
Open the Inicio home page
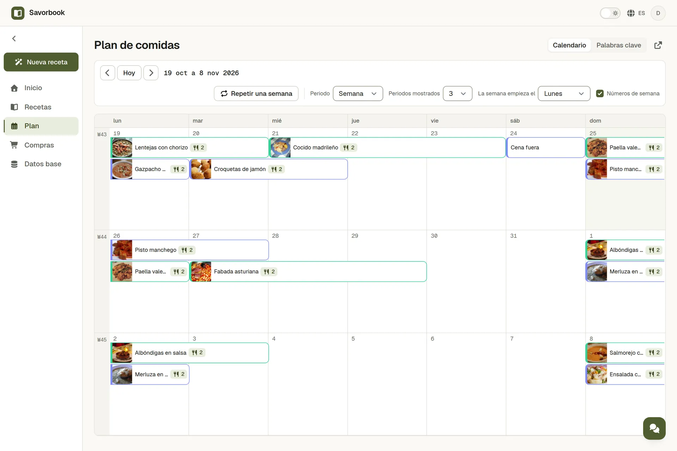tap(41, 88)
